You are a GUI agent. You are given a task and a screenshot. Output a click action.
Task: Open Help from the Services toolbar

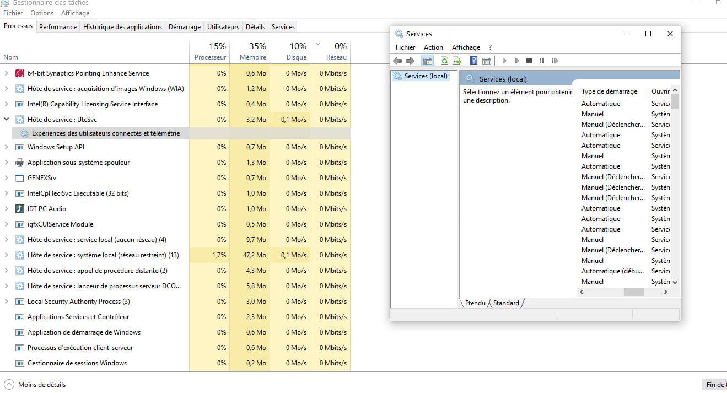pos(473,61)
